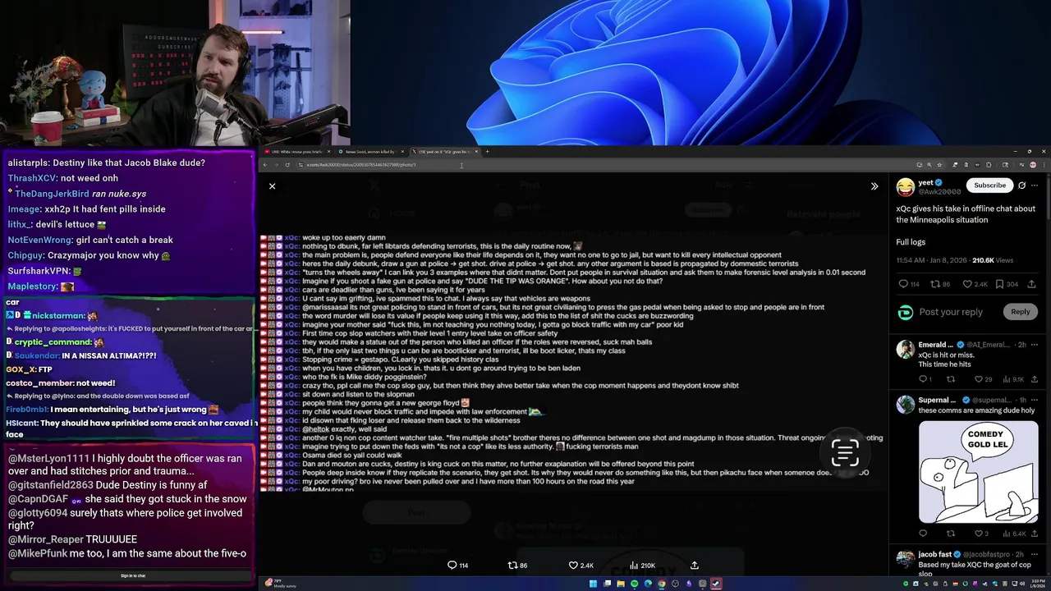Reply to the Supernal comment via its comment icon
The width and height of the screenshot is (1051, 591).
[923, 534]
